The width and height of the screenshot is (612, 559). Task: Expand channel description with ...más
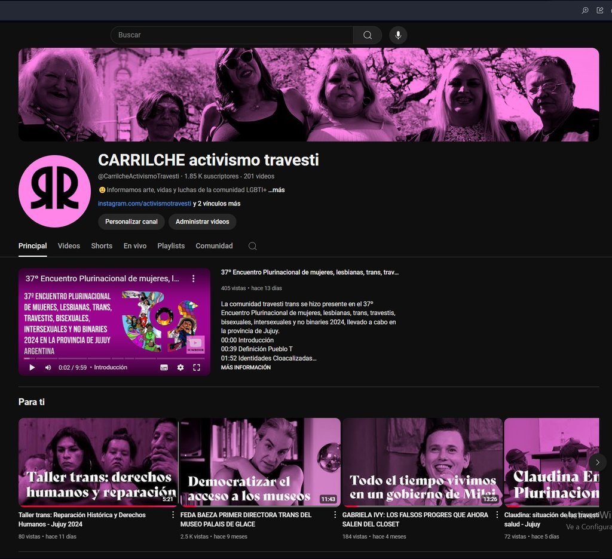(x=276, y=190)
